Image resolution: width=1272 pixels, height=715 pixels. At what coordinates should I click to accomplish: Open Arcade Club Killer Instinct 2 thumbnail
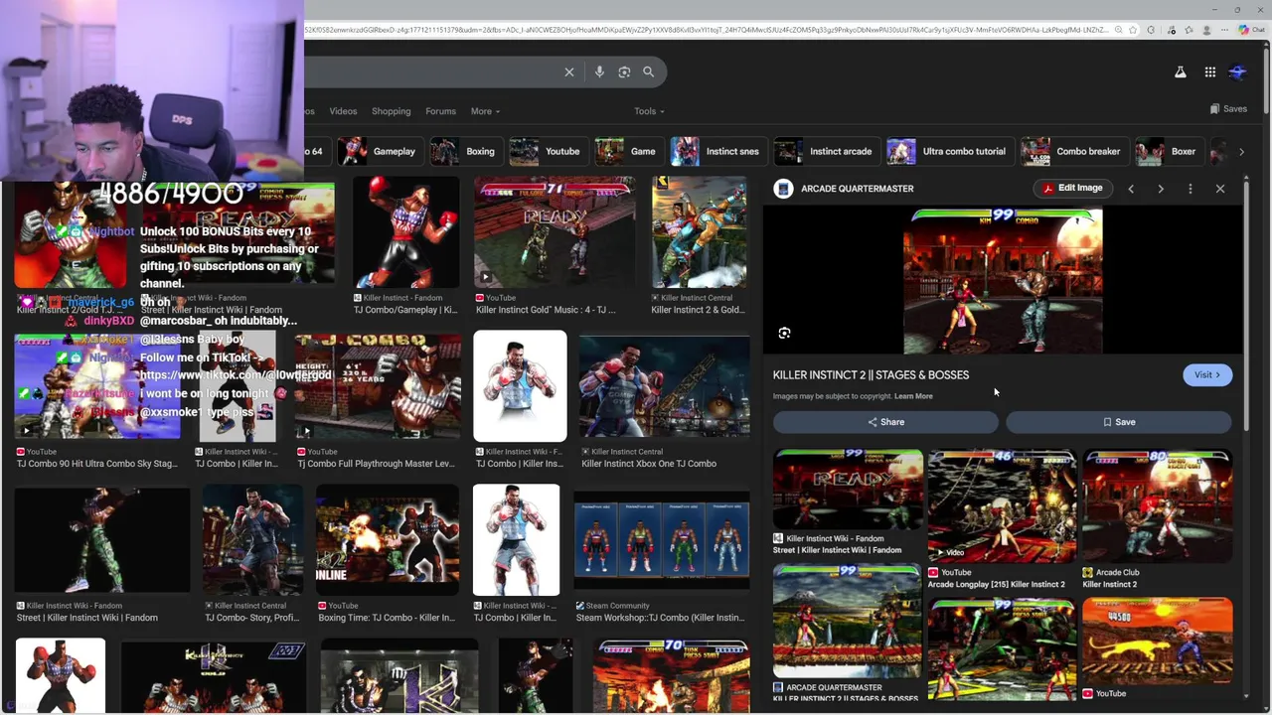[1158, 506]
